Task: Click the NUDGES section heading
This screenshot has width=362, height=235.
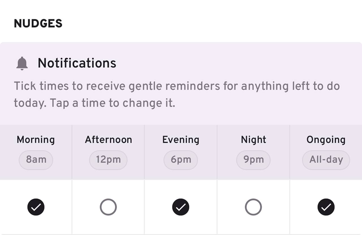Action: coord(38,24)
